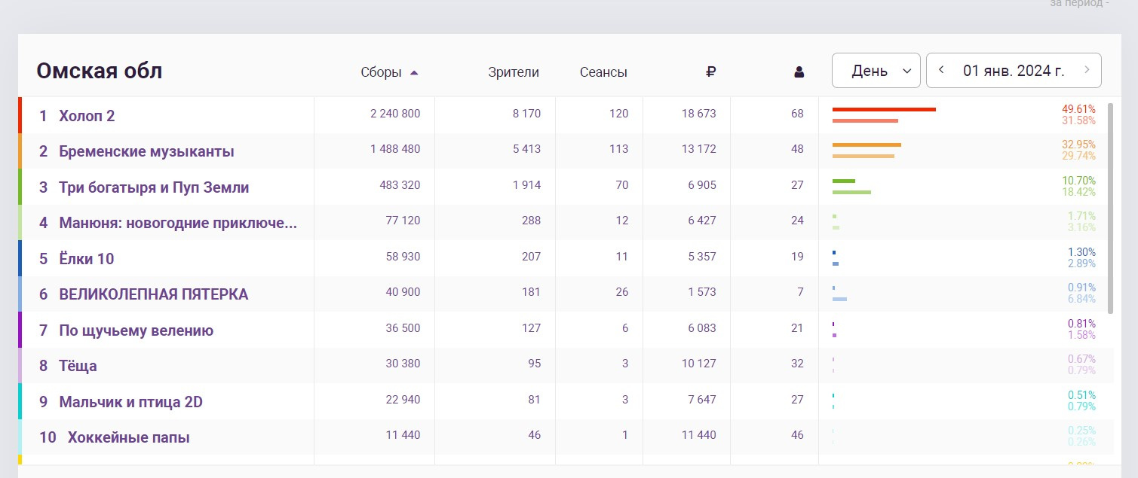Open the film Холоп 2
This screenshot has height=478, width=1138.
(x=87, y=116)
